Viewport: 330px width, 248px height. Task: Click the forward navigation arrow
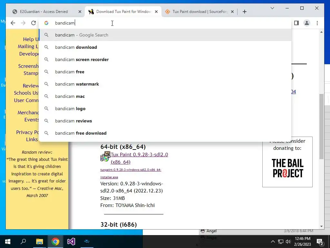[23, 23]
